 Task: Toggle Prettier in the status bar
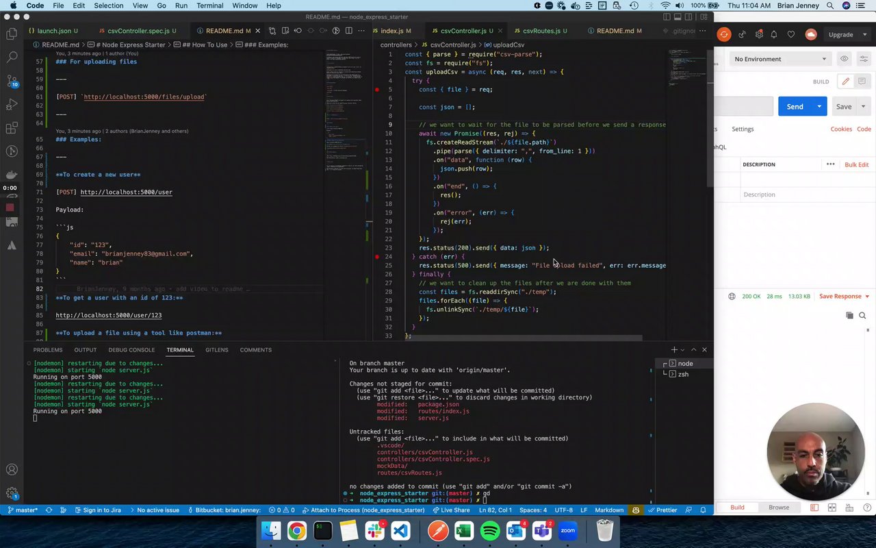(662, 510)
